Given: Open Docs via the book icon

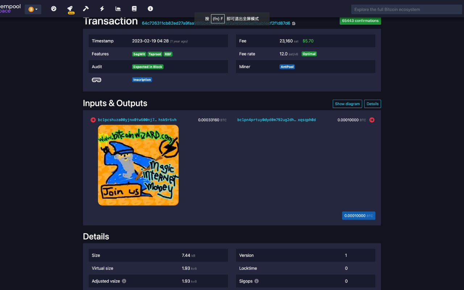Looking at the screenshot, I should (x=134, y=9).
